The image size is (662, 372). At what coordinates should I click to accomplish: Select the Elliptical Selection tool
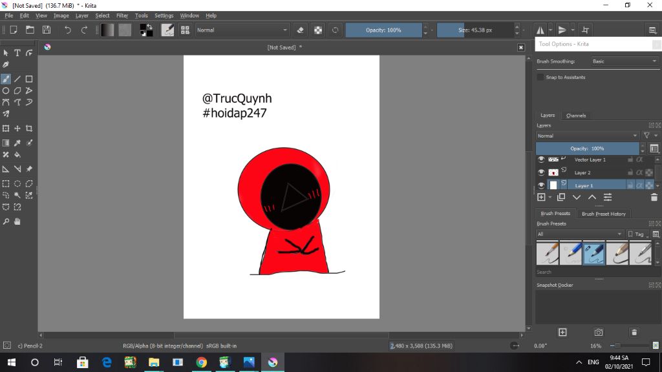[17, 183]
